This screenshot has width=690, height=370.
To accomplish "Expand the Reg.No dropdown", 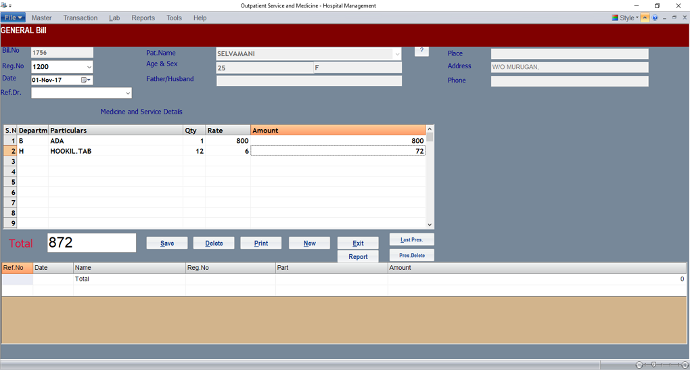I will pos(89,67).
